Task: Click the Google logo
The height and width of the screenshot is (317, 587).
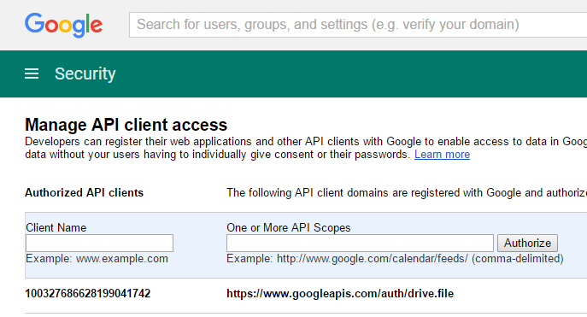Action: 63,25
